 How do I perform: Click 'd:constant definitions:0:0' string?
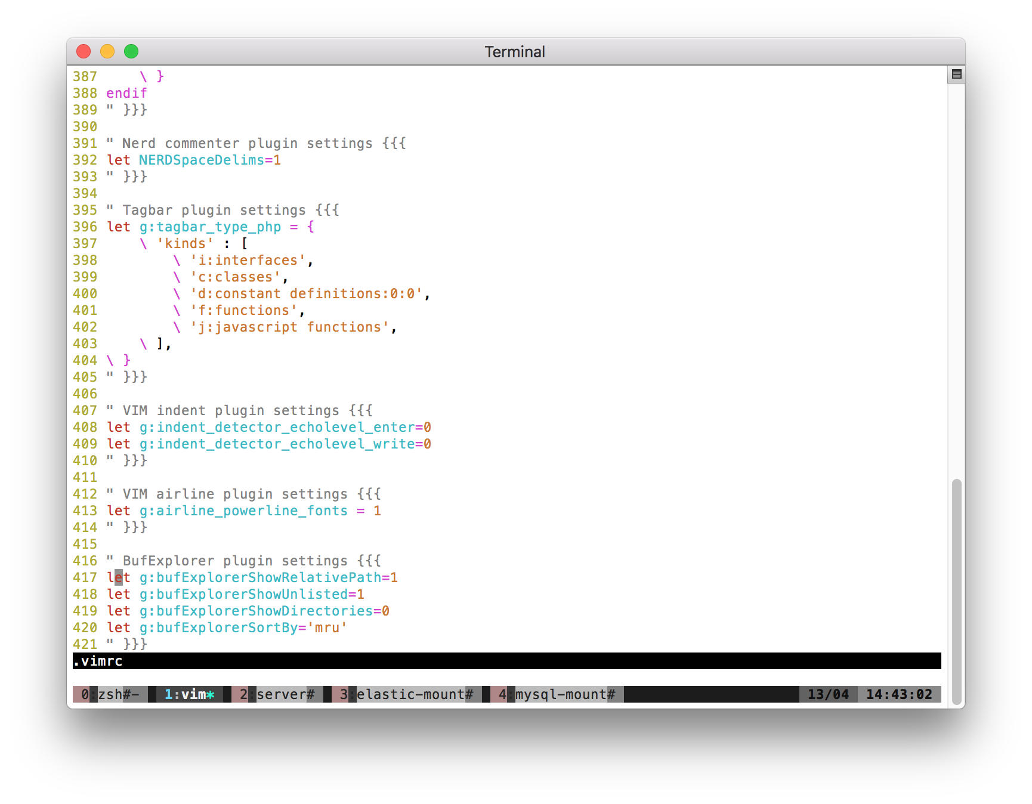[306, 293]
